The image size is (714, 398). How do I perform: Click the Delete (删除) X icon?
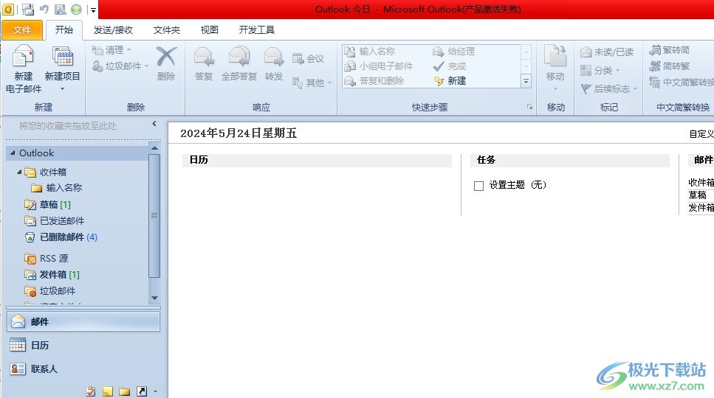pyautogui.click(x=166, y=57)
